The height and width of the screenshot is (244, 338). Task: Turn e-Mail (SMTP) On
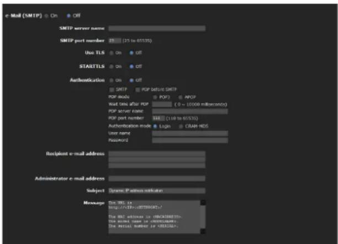46,16
